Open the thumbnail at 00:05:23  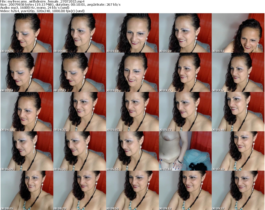185,112
